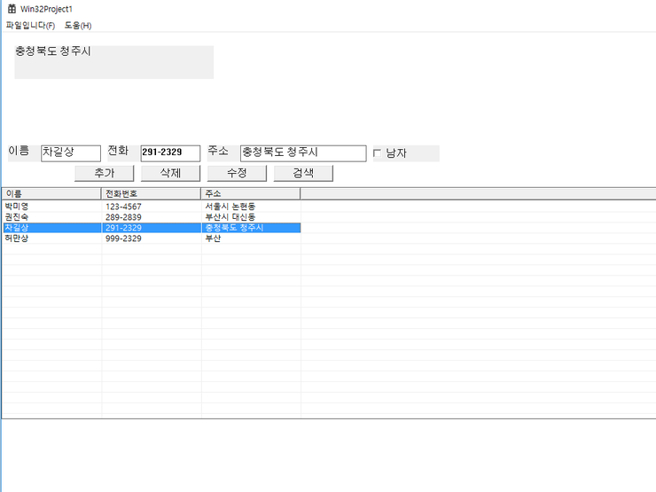Click the address cell 부산시 대신동

tap(230, 217)
